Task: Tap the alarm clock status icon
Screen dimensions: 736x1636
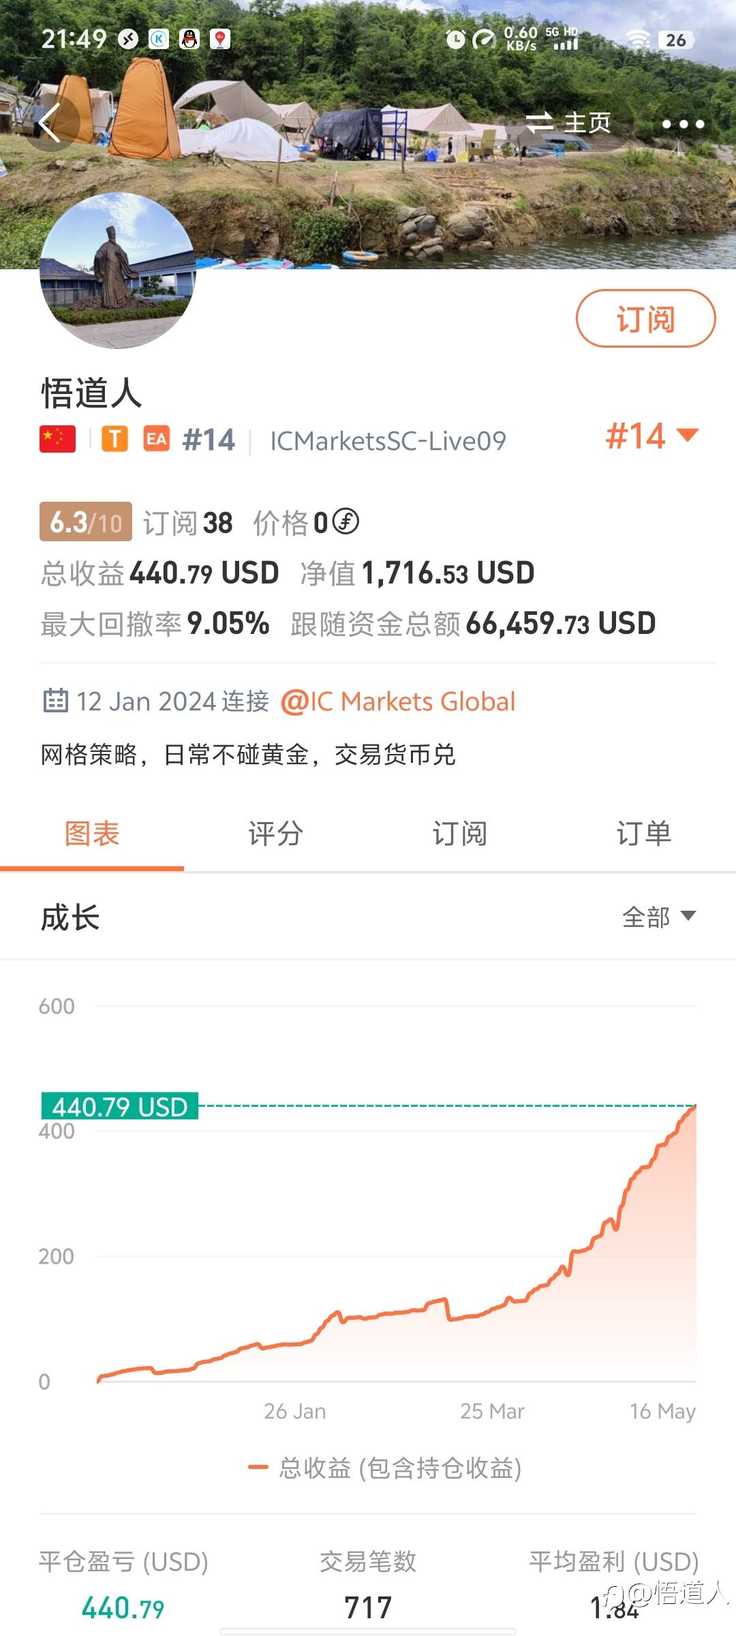Action: 455,40
